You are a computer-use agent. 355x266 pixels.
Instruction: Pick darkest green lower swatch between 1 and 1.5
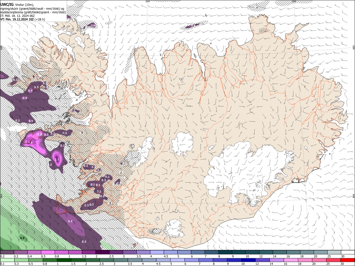click(64, 260)
